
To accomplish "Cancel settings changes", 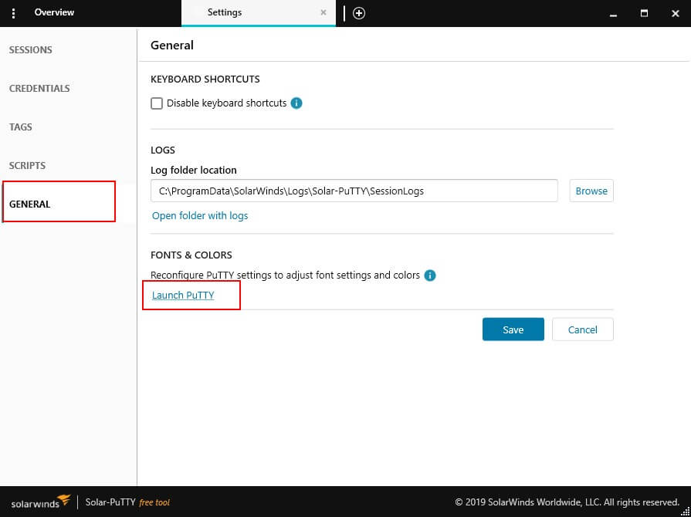I will click(583, 329).
